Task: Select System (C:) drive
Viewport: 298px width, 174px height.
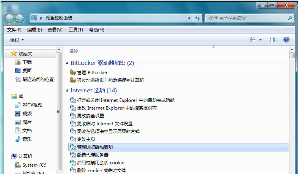Action: 34,165
